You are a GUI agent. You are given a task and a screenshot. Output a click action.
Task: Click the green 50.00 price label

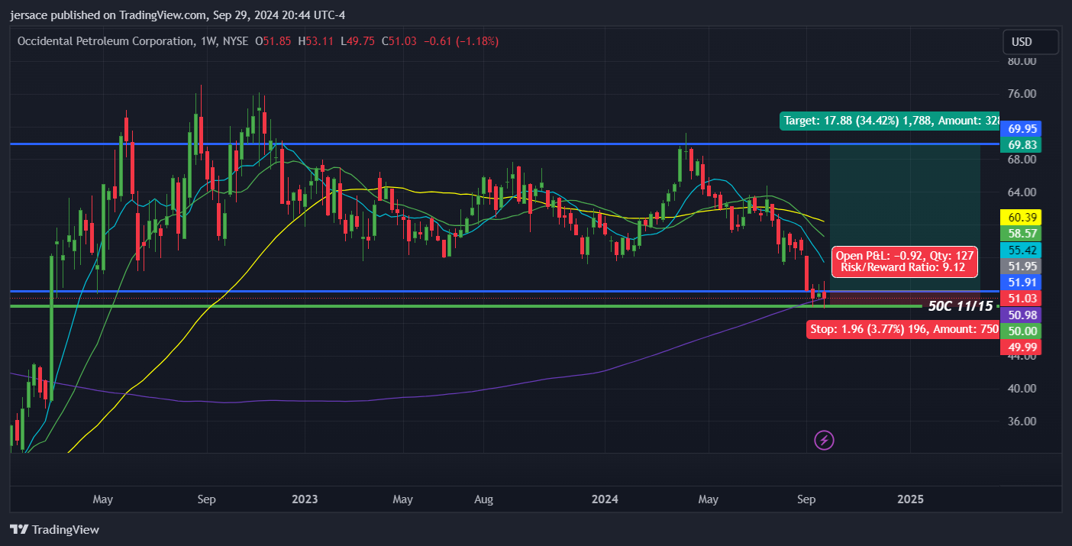1022,331
